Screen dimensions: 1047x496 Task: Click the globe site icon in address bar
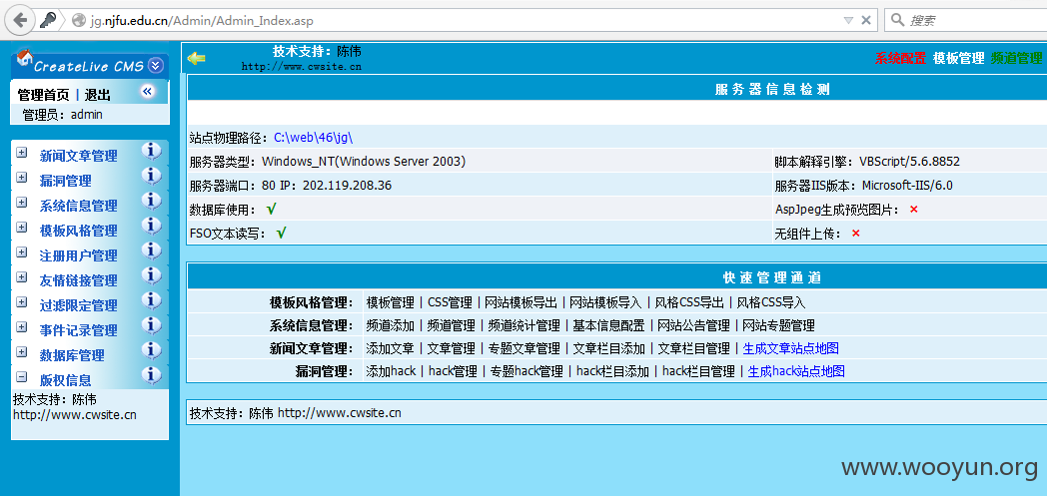tap(79, 21)
